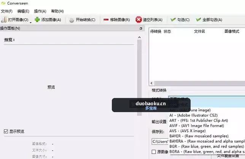Click the 待转换 column header
This screenshot has width=245, height=159.
156,32
